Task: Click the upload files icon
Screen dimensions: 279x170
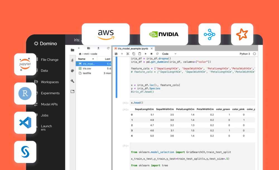Action: tap(99, 48)
